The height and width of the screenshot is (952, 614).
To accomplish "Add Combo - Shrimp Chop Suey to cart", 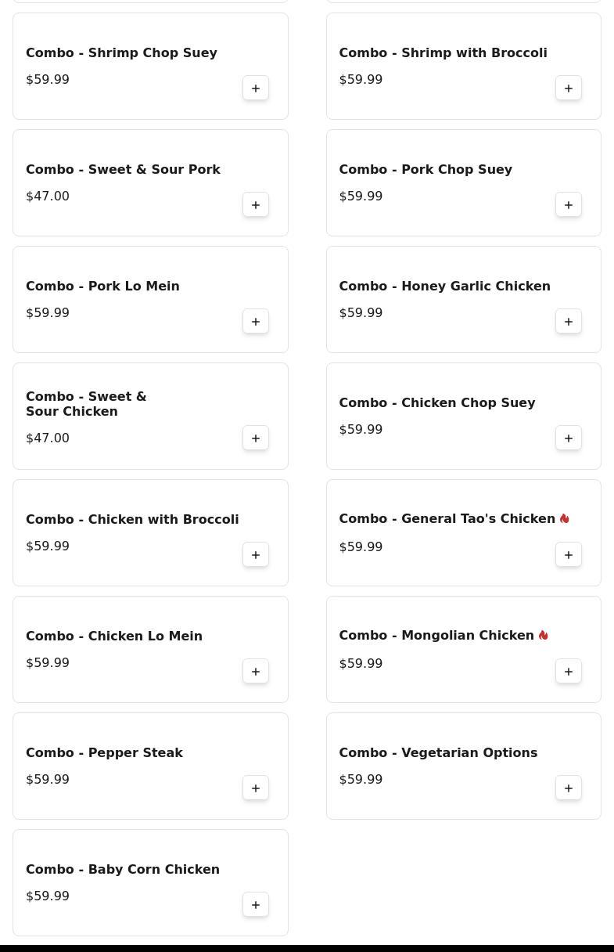I will [256, 88].
